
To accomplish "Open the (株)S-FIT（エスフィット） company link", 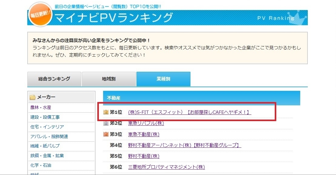I will pyautogui.click(x=190, y=112).
